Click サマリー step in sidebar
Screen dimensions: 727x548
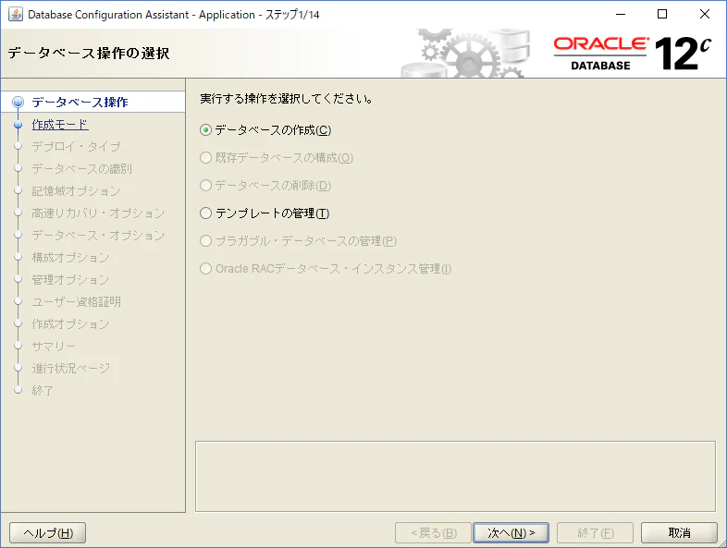click(54, 346)
